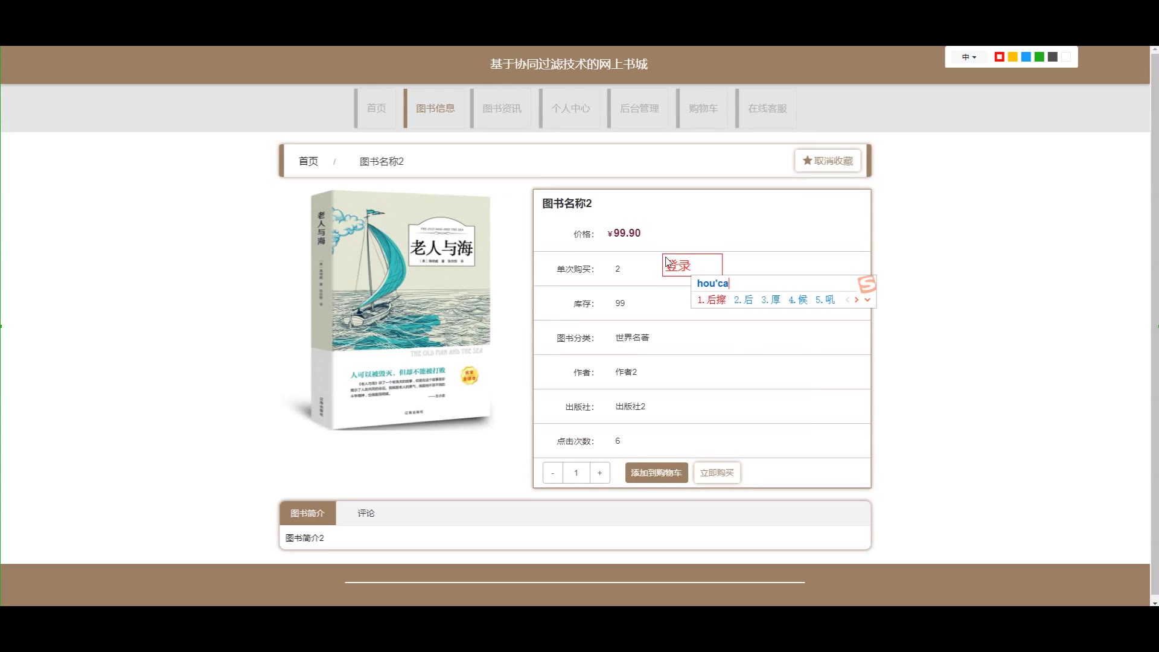Open the 图书资讯 navigation menu item
The width and height of the screenshot is (1159, 652).
pos(502,109)
